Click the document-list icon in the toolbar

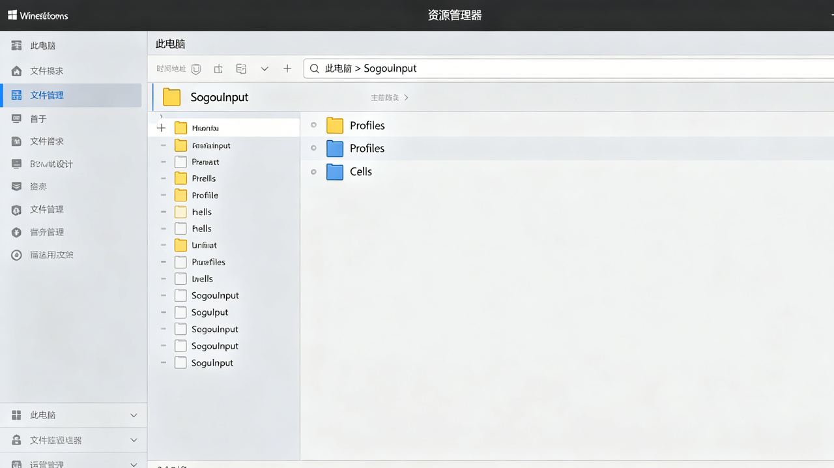point(241,68)
